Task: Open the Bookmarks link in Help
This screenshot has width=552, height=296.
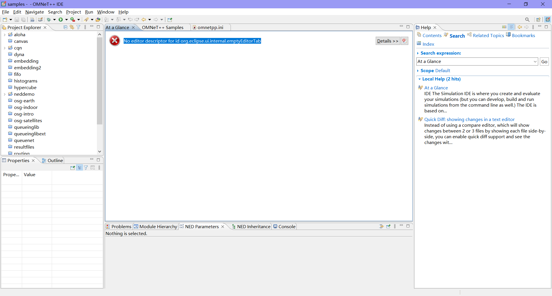Action: click(x=523, y=35)
